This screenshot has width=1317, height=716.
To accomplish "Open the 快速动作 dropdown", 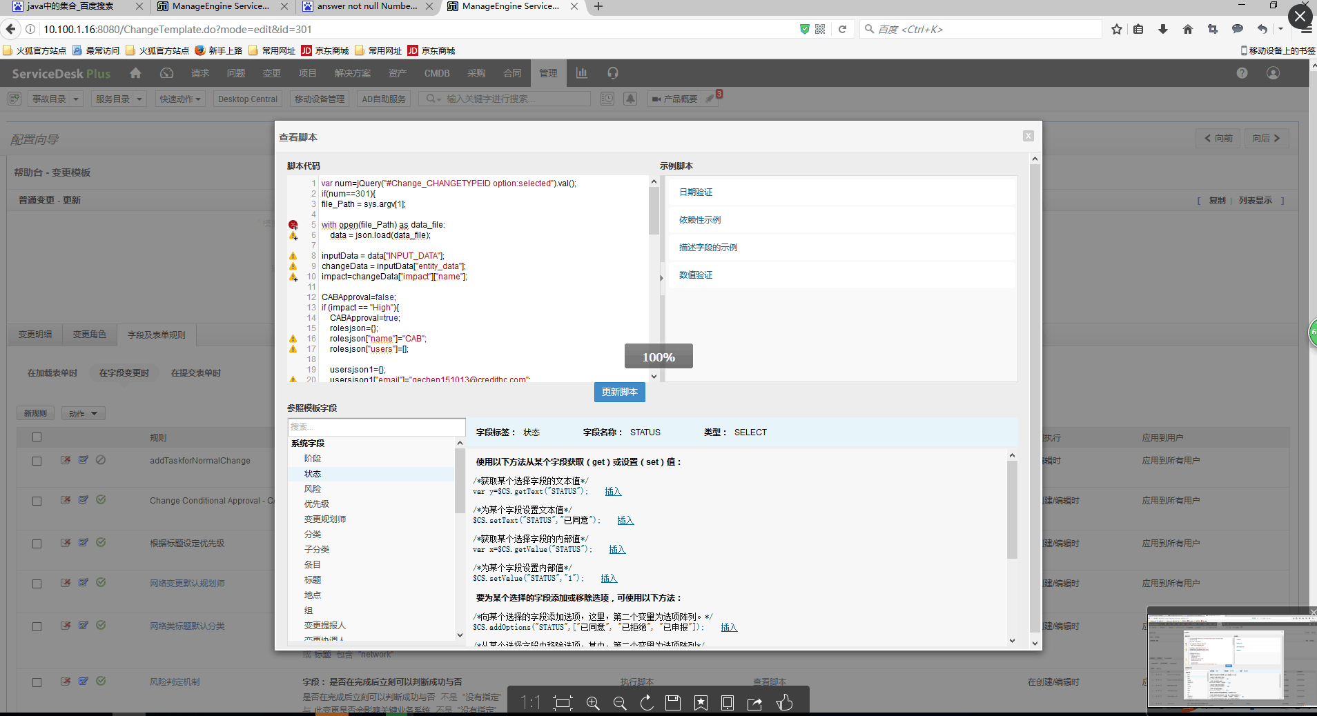I will point(180,99).
